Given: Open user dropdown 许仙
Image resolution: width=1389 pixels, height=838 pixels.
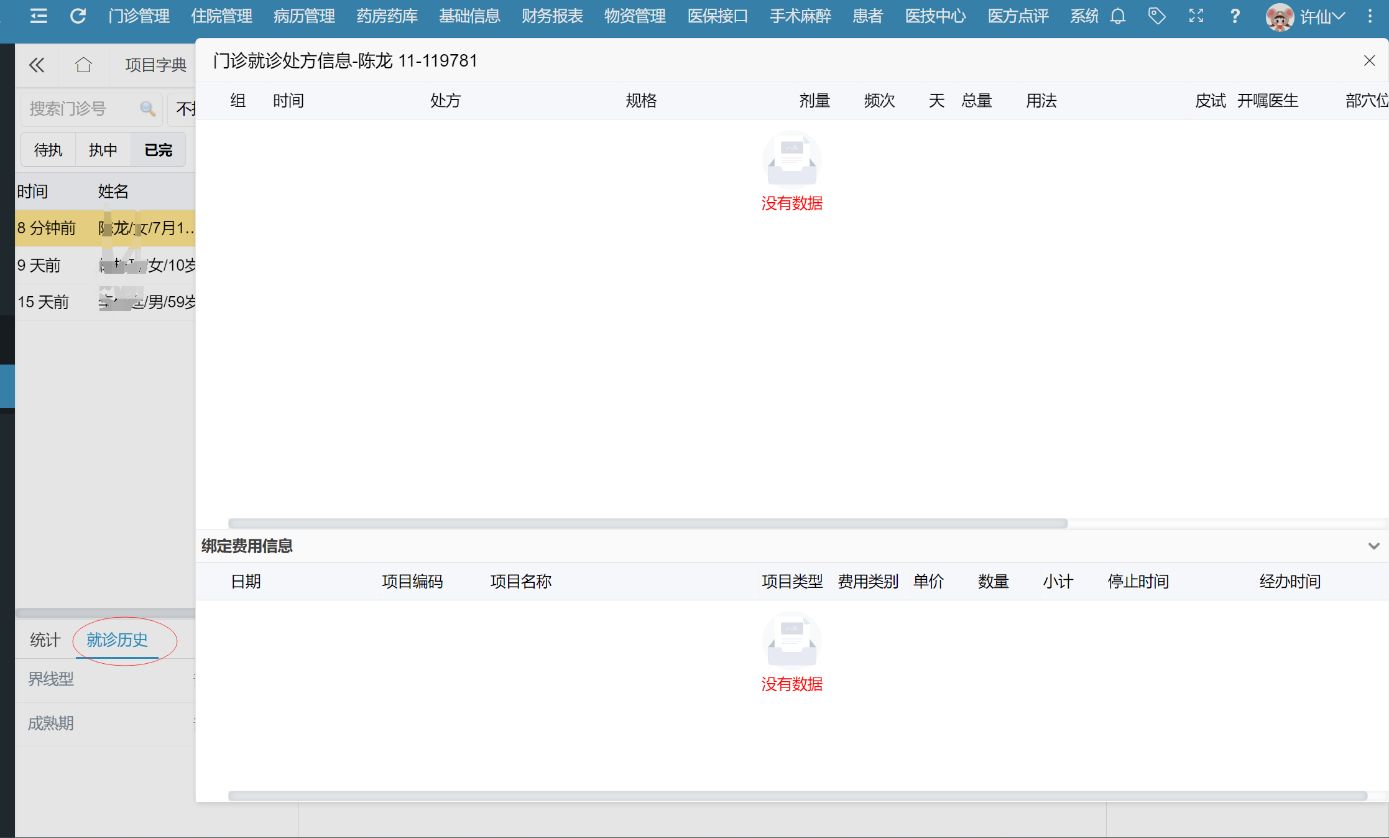Looking at the screenshot, I should (1323, 17).
